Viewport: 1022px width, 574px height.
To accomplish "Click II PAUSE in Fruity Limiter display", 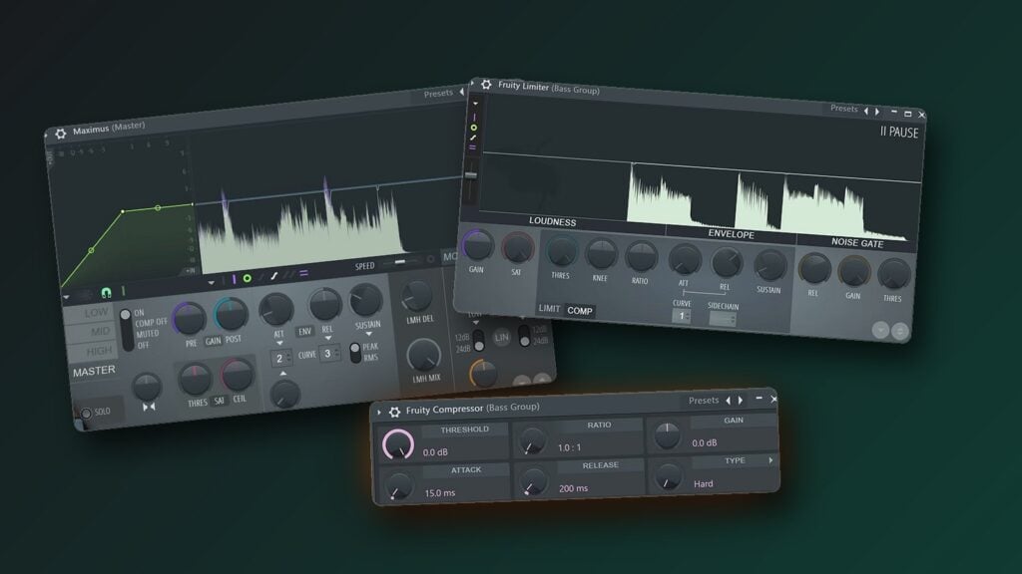I will 899,133.
